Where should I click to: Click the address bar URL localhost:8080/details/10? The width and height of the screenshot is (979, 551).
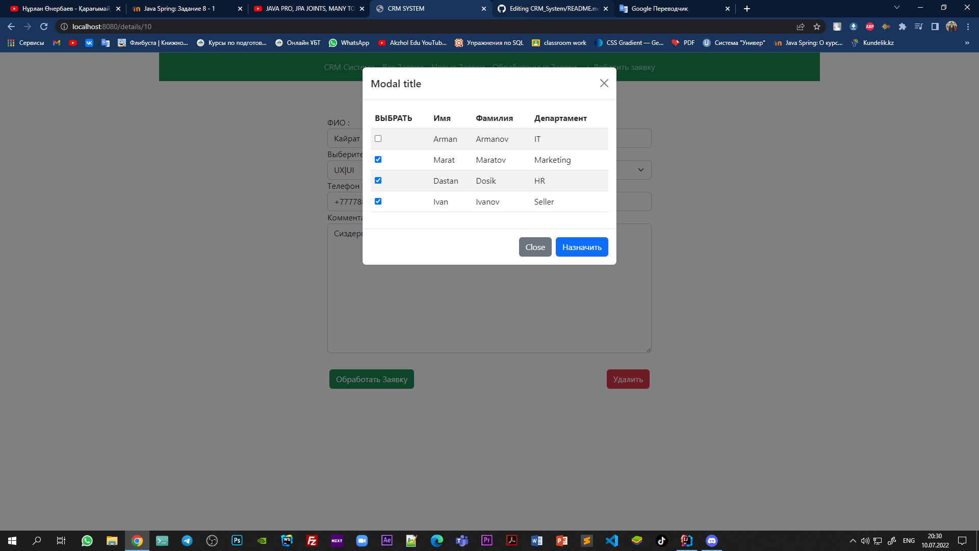tap(112, 27)
